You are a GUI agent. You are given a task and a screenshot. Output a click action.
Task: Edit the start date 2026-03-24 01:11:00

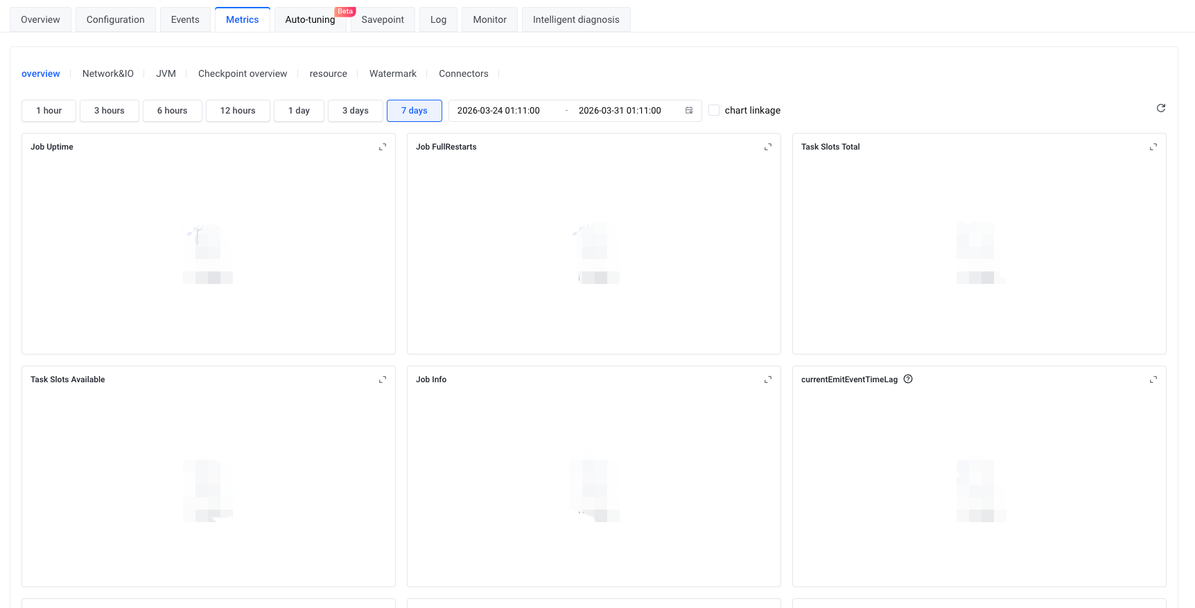coord(498,111)
